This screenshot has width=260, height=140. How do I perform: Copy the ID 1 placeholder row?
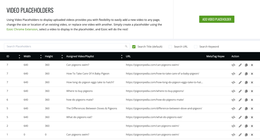pos(246,135)
